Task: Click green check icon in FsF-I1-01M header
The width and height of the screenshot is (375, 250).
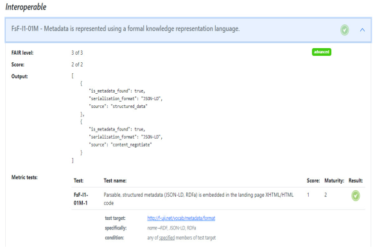Action: (344, 30)
